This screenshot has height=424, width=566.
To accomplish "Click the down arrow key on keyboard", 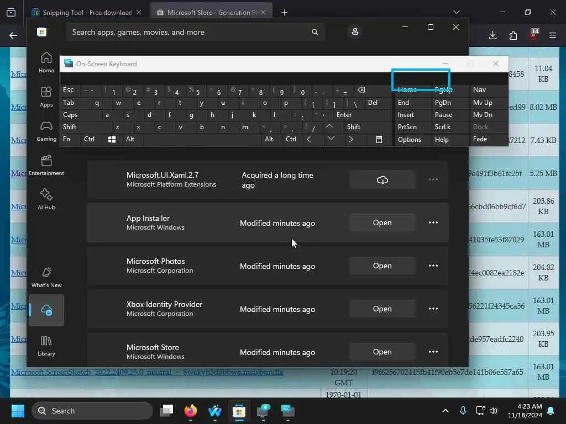I will pos(331,139).
